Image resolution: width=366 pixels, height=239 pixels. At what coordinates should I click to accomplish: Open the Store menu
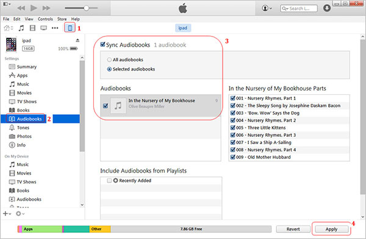coord(62,19)
